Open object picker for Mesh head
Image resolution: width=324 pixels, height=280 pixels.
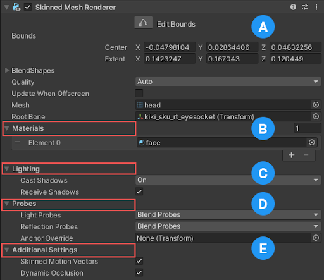point(316,105)
